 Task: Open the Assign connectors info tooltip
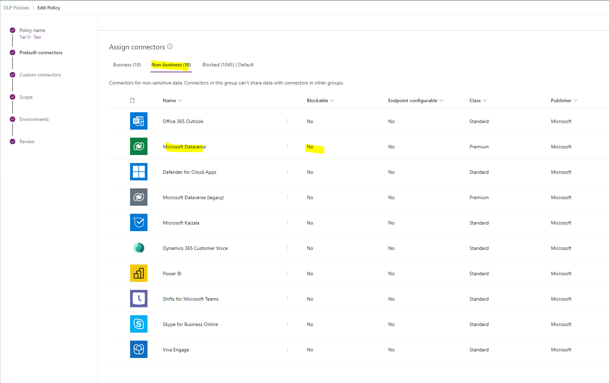pyautogui.click(x=170, y=47)
